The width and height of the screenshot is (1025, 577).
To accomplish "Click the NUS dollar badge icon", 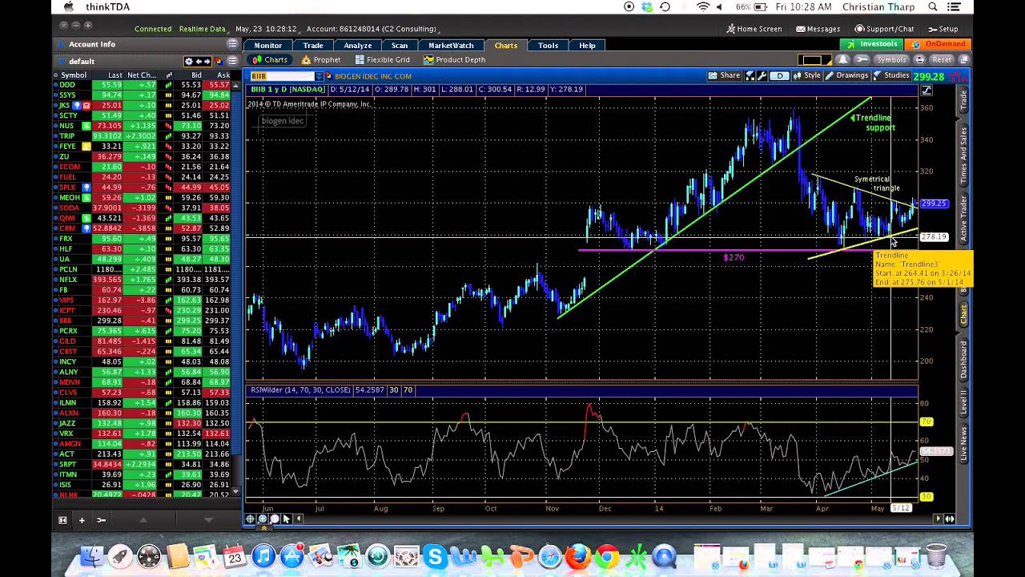I will tap(86, 126).
